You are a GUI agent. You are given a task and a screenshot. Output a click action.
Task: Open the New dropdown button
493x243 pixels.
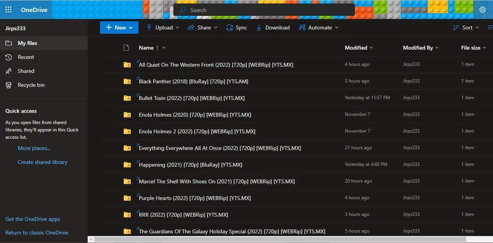[119, 28]
